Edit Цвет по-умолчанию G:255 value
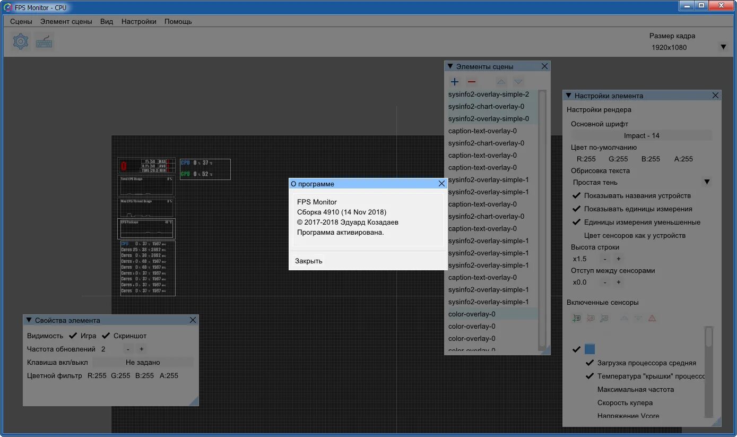 pyautogui.click(x=618, y=159)
